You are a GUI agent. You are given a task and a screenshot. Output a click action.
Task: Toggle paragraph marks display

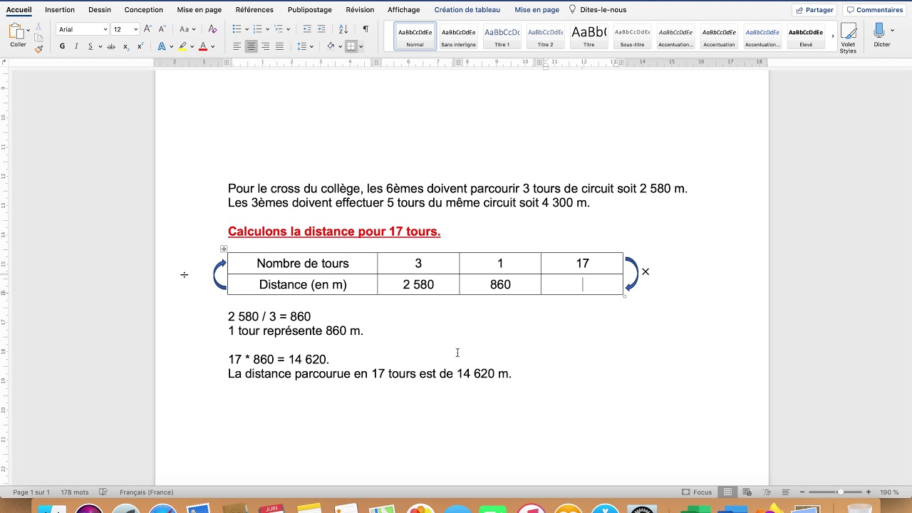click(366, 29)
